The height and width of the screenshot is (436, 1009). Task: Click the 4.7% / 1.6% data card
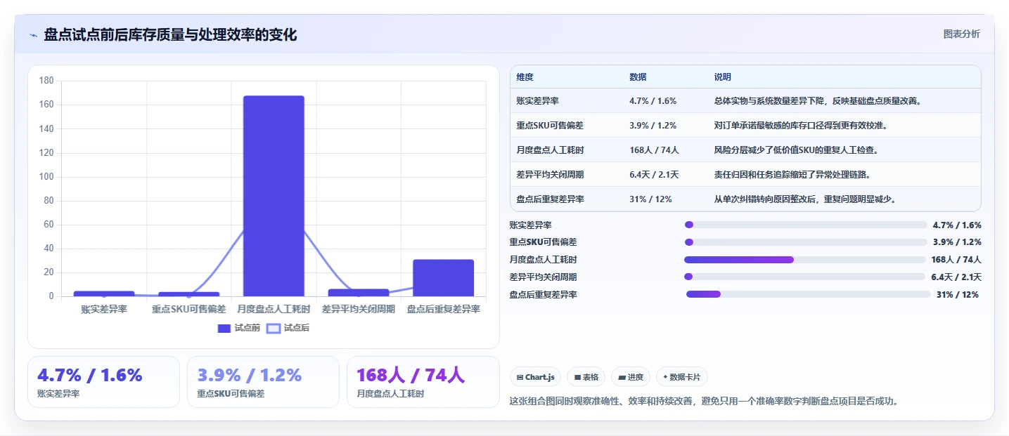tap(103, 382)
